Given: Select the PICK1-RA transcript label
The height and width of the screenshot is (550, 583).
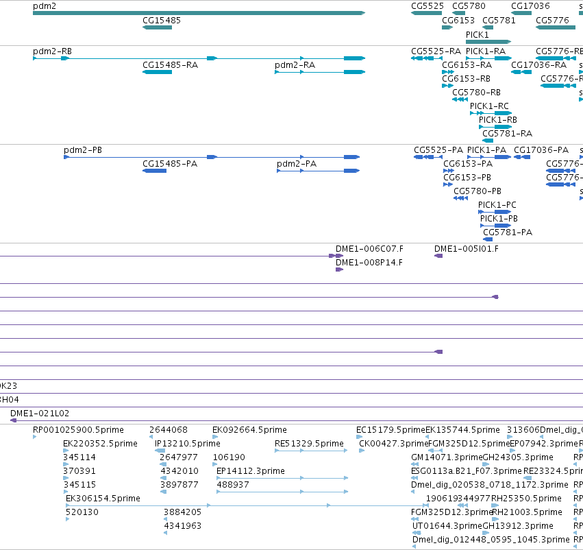Looking at the screenshot, I should tap(486, 51).
